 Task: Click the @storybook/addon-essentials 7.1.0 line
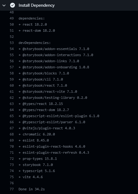[54, 49]
